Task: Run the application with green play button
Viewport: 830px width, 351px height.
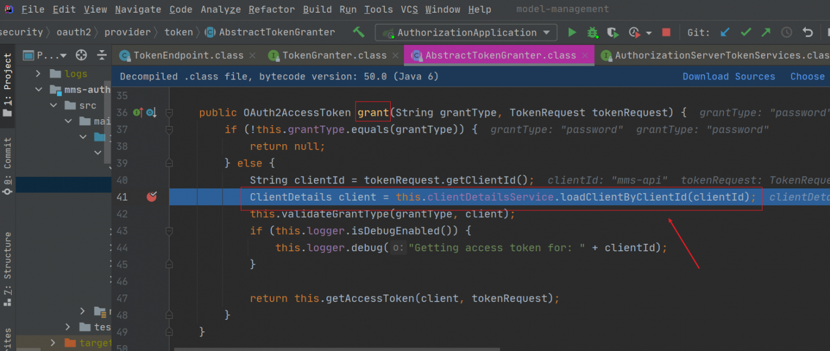Action: click(x=572, y=33)
